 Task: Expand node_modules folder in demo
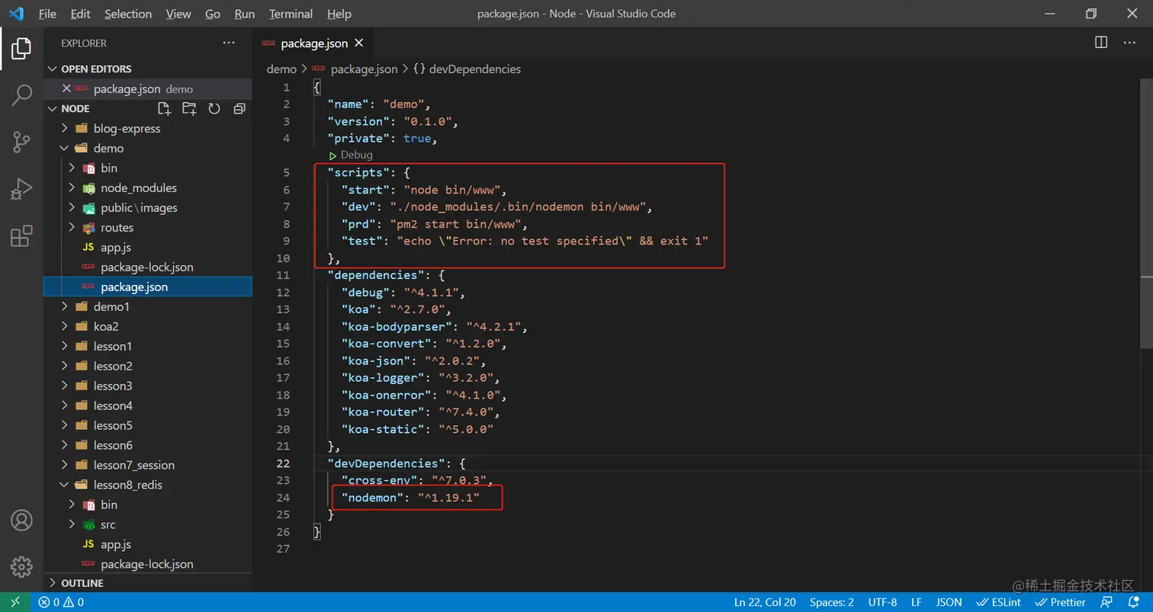[x=148, y=187]
